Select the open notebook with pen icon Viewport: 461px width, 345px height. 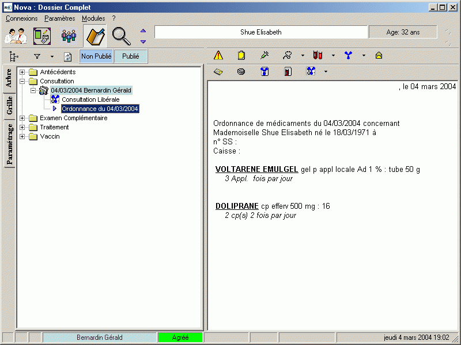[x=95, y=36]
